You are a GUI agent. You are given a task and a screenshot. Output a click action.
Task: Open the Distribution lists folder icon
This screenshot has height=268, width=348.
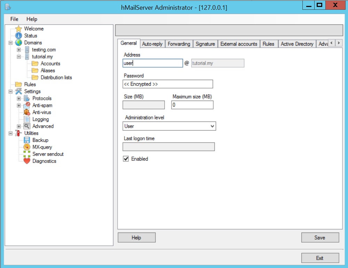(35, 77)
